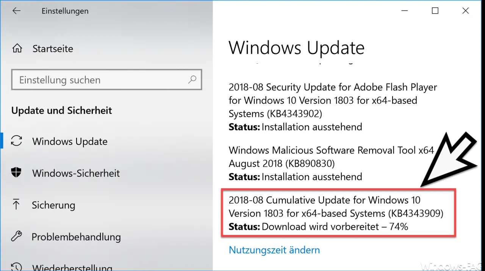Maximize the Einstellungen window
Image resolution: width=485 pixels, height=271 pixels.
[435, 11]
